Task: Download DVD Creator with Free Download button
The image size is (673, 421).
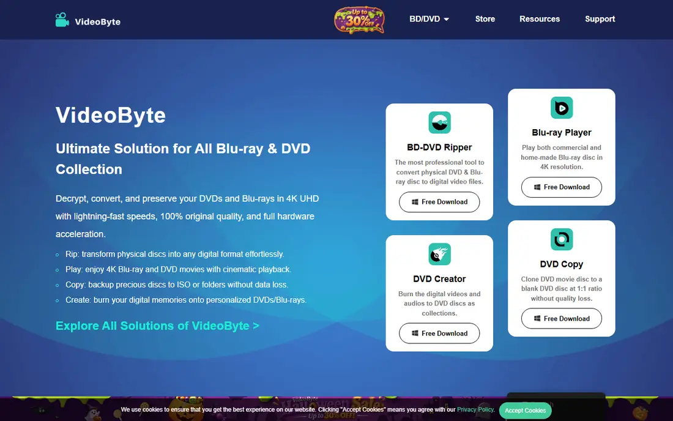Action: (x=439, y=333)
